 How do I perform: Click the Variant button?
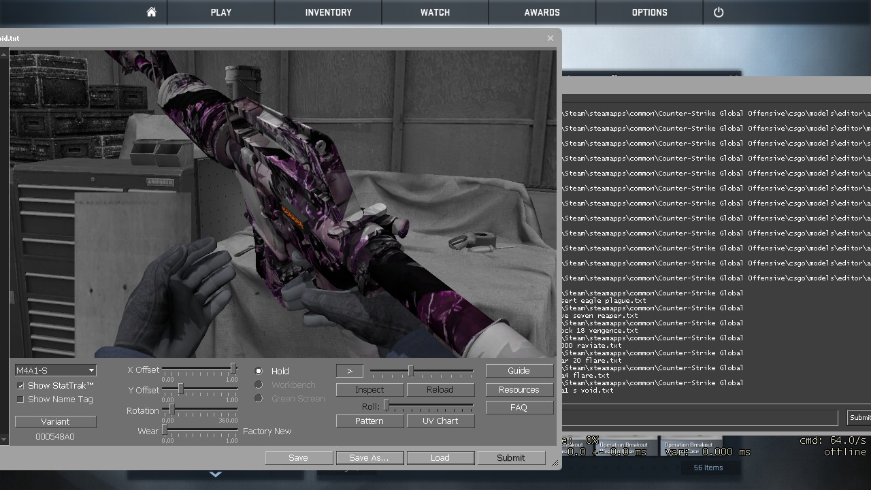tap(56, 421)
